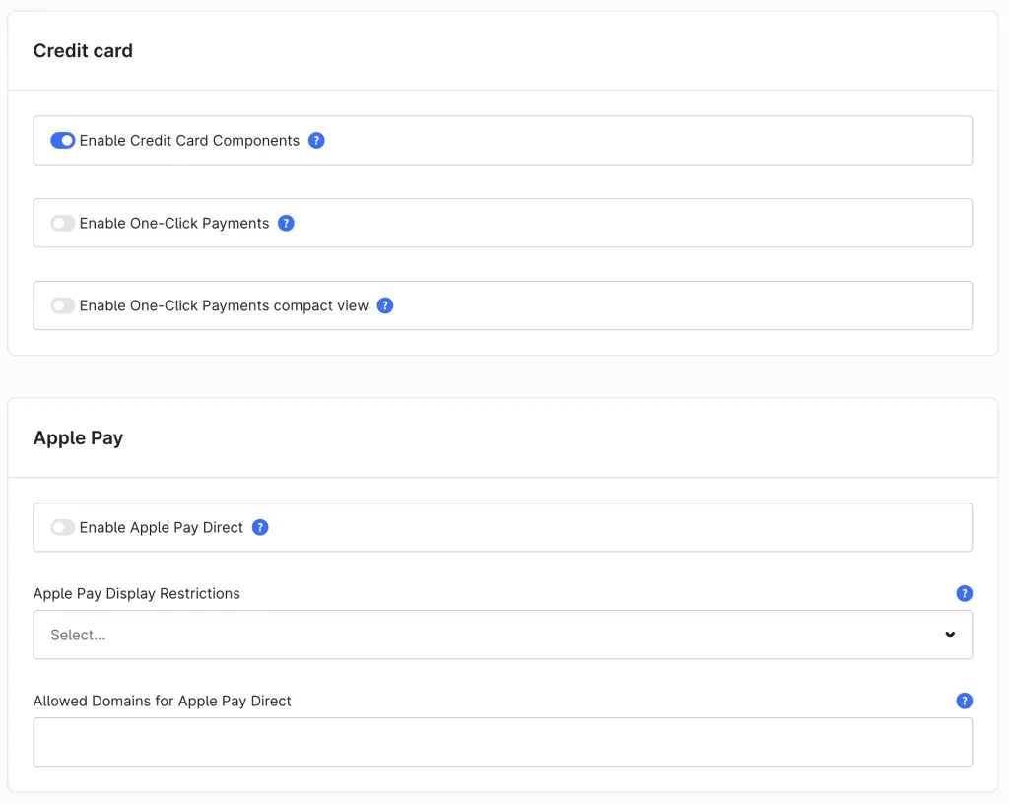Click the Enable One-Click Payments compact view label
Screen dimensions: 1009x804
(x=224, y=305)
